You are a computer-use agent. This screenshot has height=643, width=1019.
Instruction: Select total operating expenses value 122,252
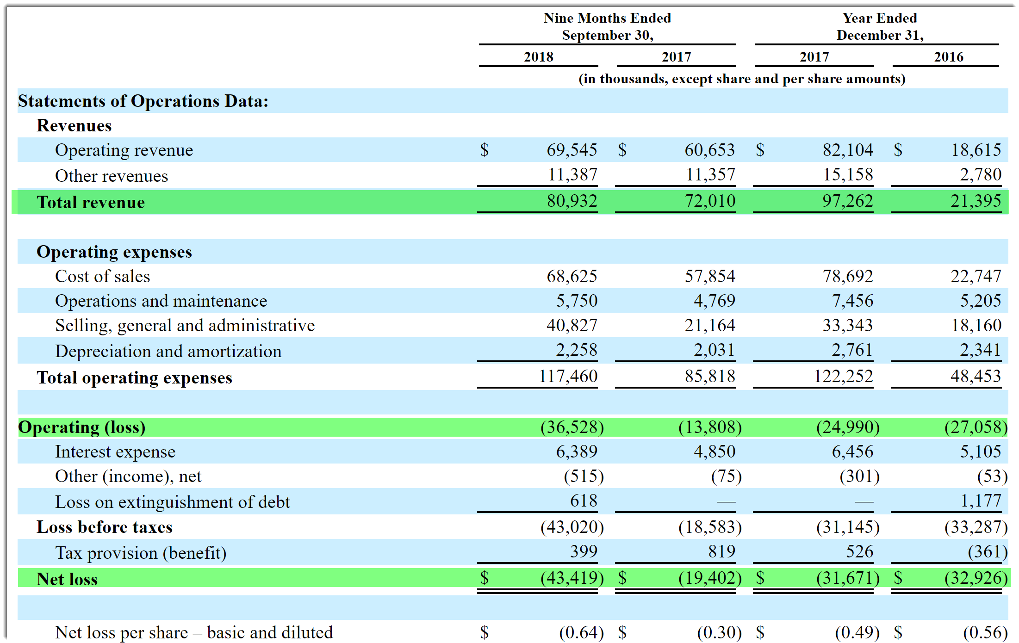click(x=844, y=376)
